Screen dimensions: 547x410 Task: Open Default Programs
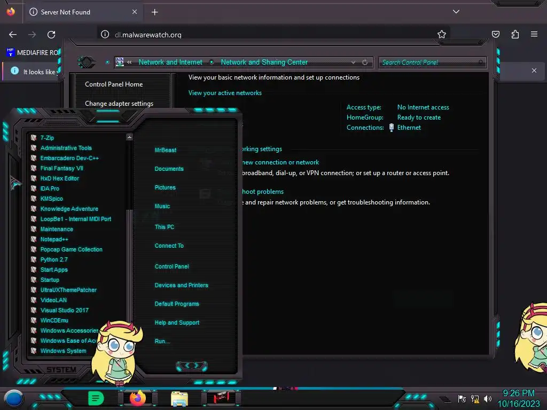coord(177,304)
